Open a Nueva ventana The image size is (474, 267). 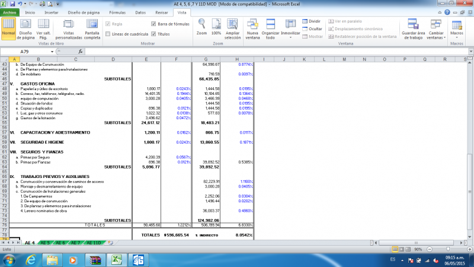(252, 28)
